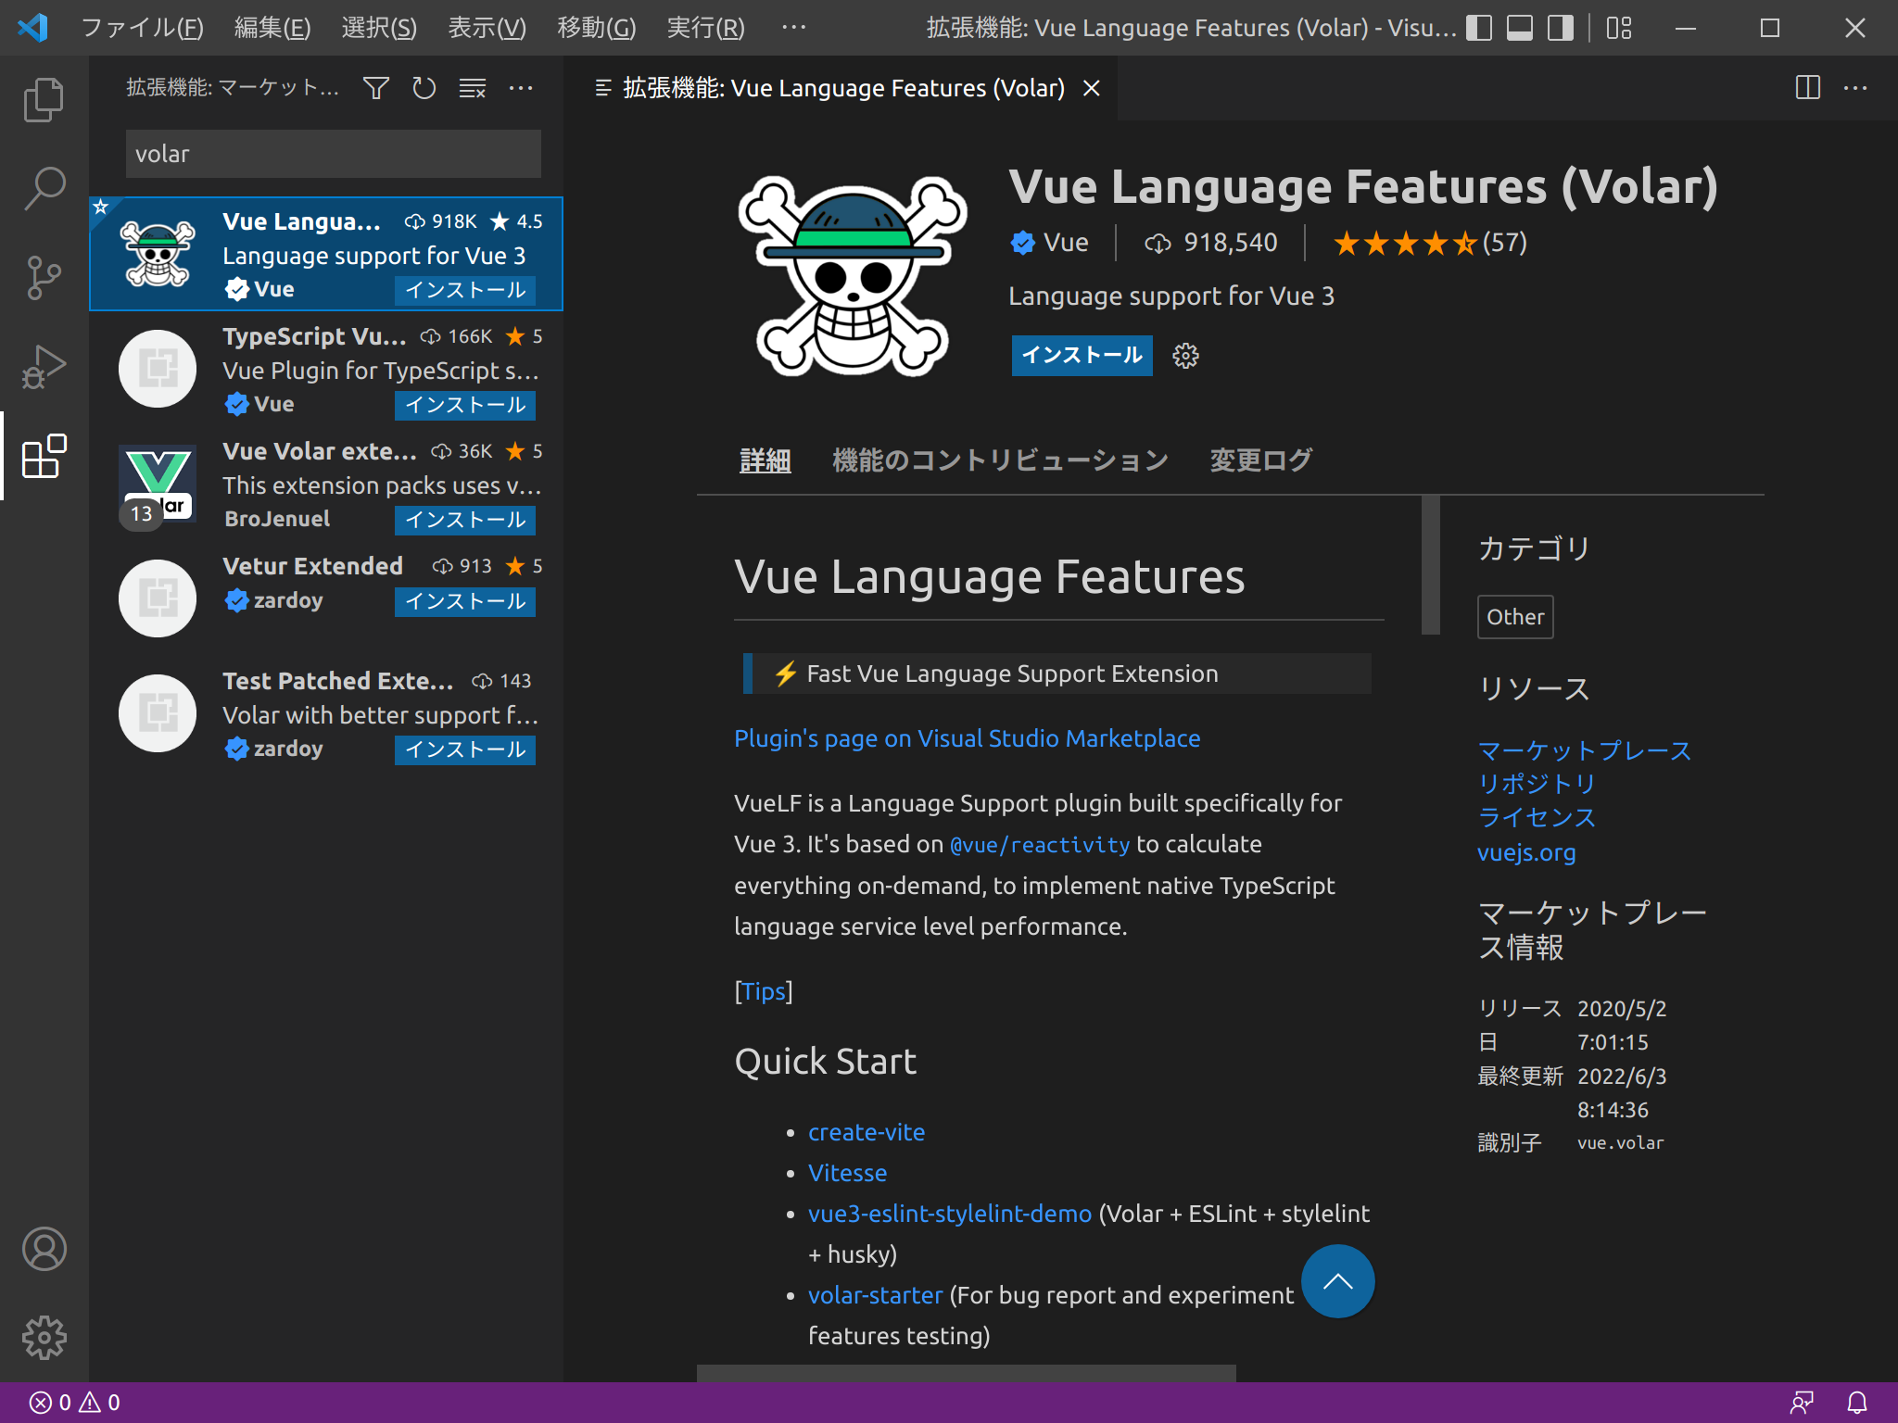Click the horizontal scrollbar at bottom

coord(967,1373)
